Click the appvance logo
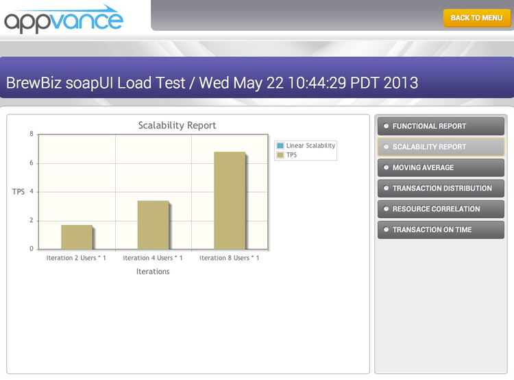514x380 pixels. pos(64,19)
